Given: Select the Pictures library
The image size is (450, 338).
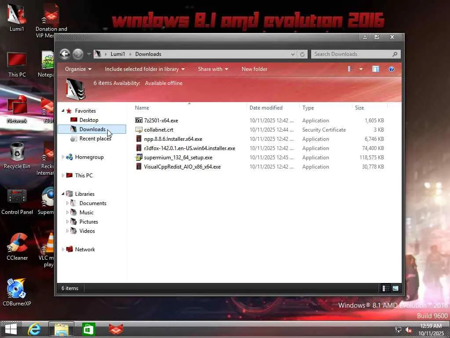Looking at the screenshot, I should click(x=88, y=222).
